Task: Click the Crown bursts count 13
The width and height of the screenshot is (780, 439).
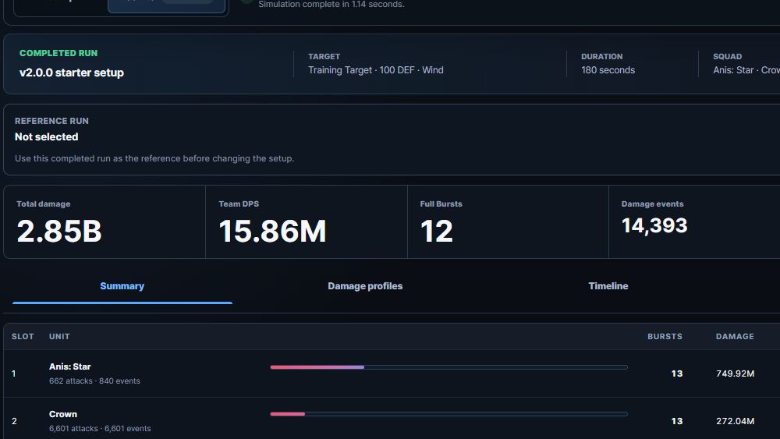Action: [x=676, y=421]
